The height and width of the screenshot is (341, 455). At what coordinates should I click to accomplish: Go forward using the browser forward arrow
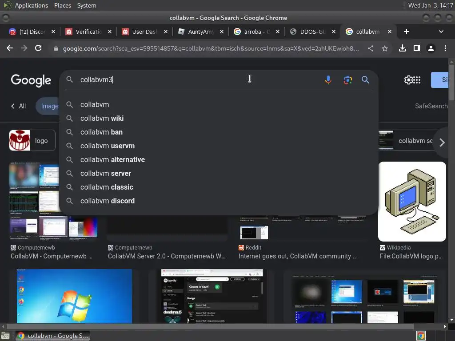[24, 48]
